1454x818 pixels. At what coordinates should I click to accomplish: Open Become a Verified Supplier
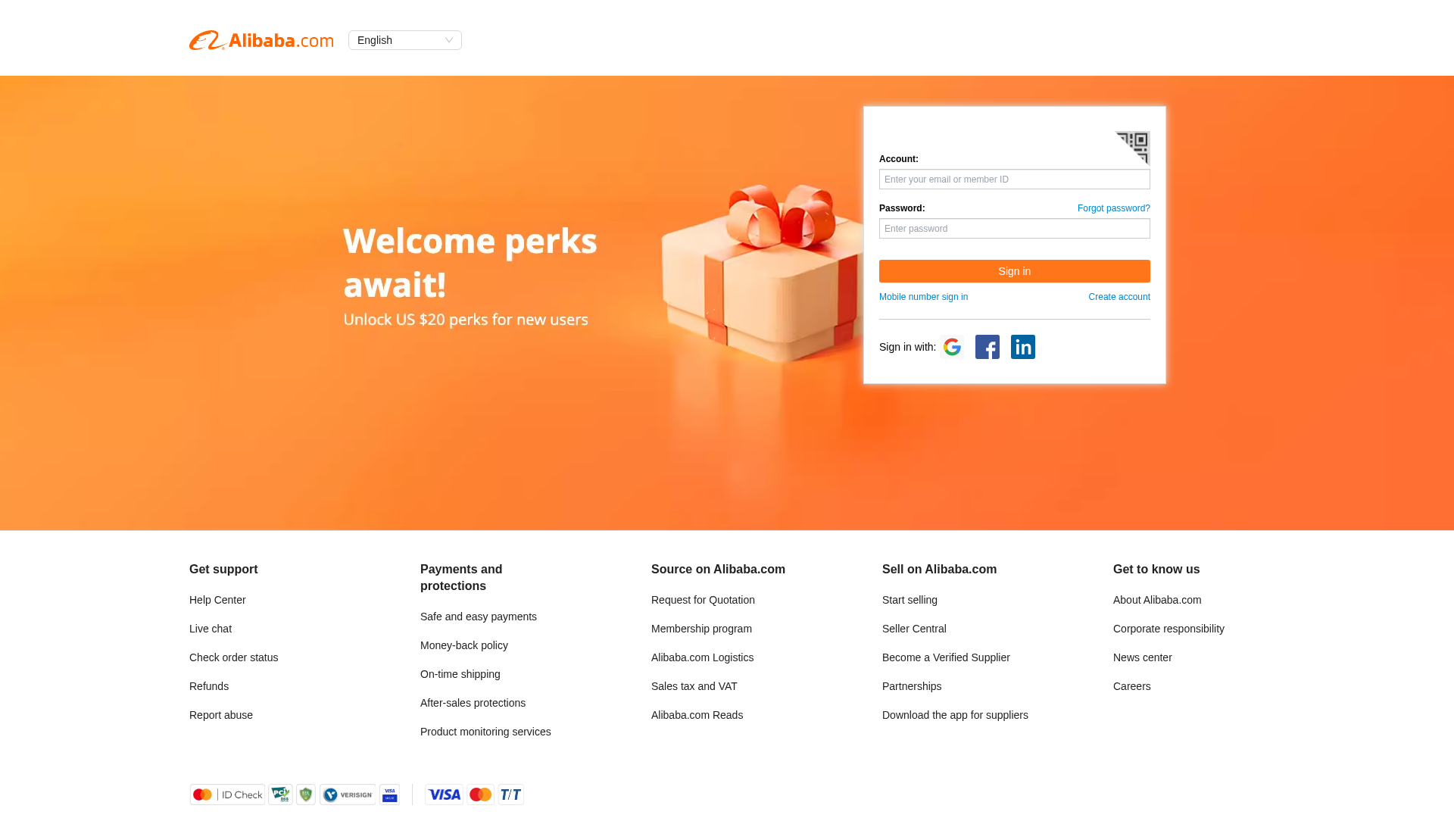[x=946, y=657]
